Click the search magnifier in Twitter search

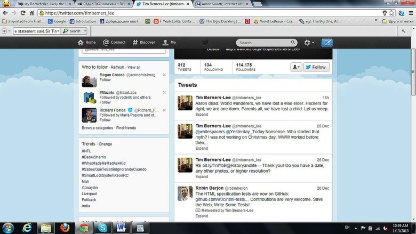[293, 43]
